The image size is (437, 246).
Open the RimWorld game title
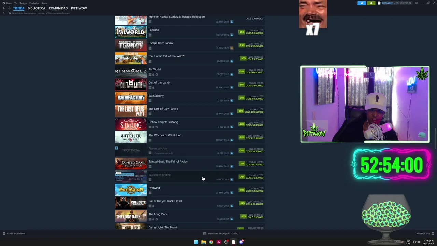pos(154,69)
